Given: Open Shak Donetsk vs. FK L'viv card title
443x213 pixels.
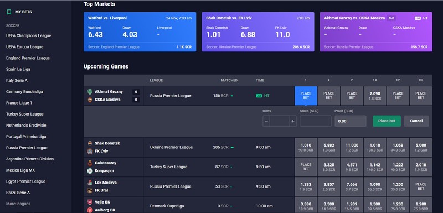Looking at the screenshot, I should coord(229,18).
